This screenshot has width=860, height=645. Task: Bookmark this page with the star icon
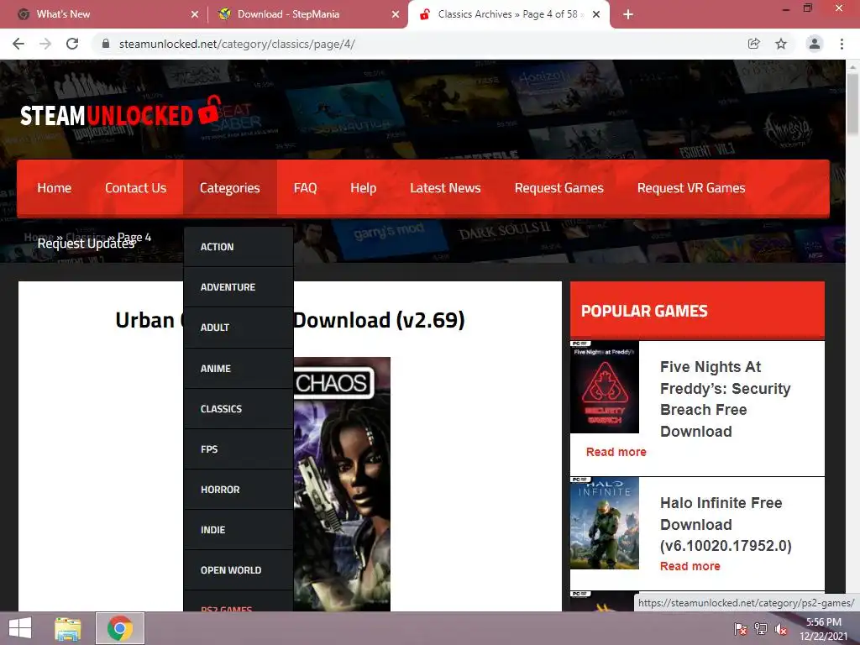(x=781, y=44)
